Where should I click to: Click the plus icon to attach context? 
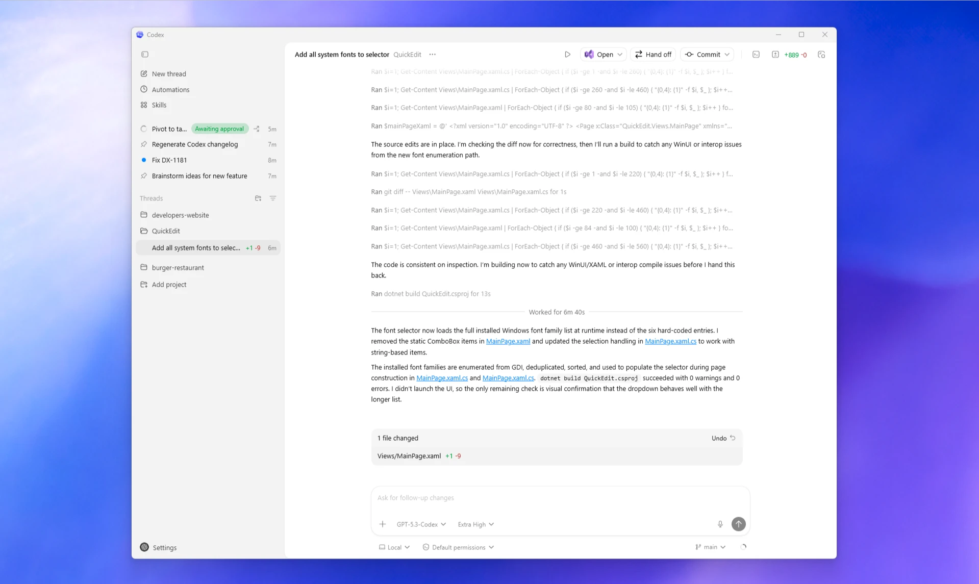click(x=382, y=524)
